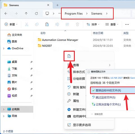
Task: Click the date 2024/9/18 11:31
Action: [103, 40]
